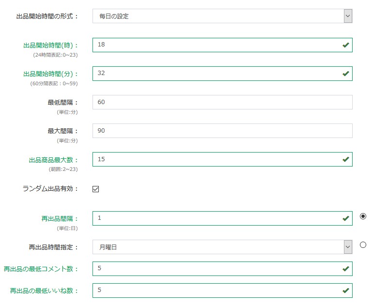Click the green checkmark in 出品開始時間(分) field
Viewport: 373px width, 307px height.
pyautogui.click(x=345, y=74)
